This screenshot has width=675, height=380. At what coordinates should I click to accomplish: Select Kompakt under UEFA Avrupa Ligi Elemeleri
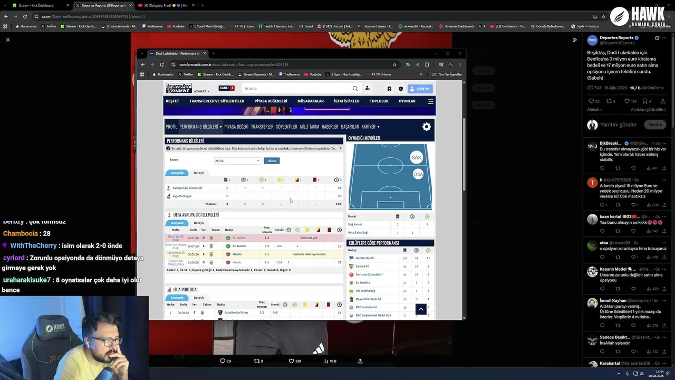[x=177, y=223]
